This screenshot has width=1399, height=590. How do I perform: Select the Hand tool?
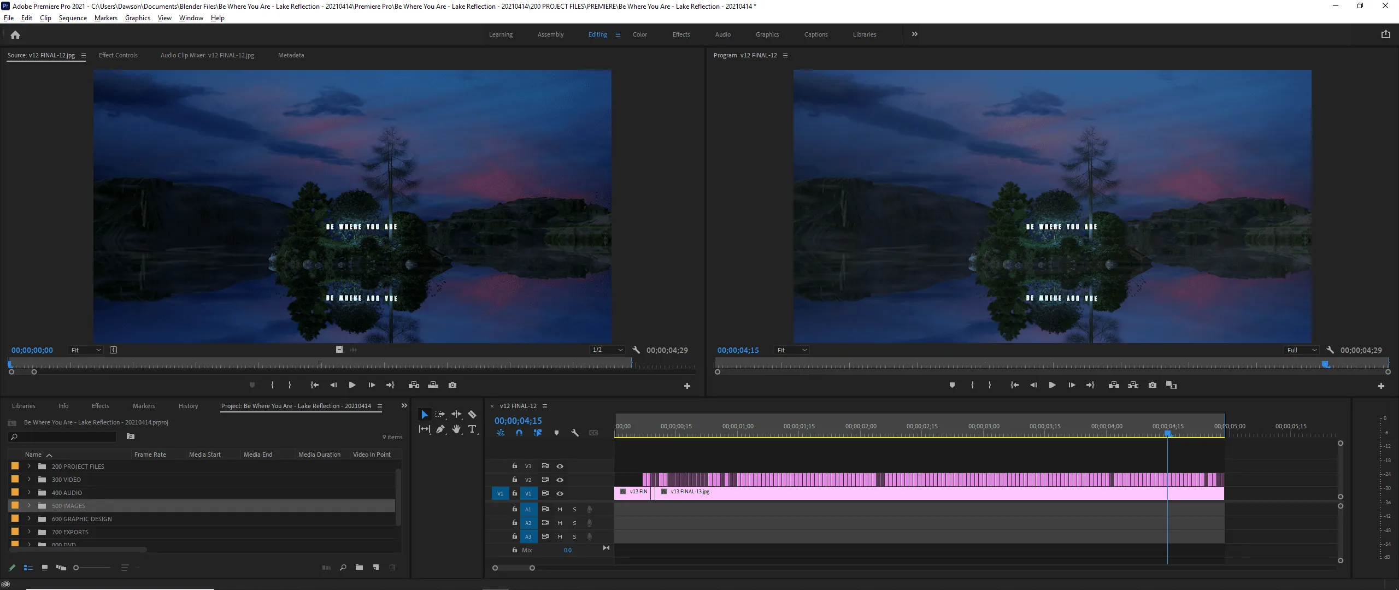click(456, 429)
